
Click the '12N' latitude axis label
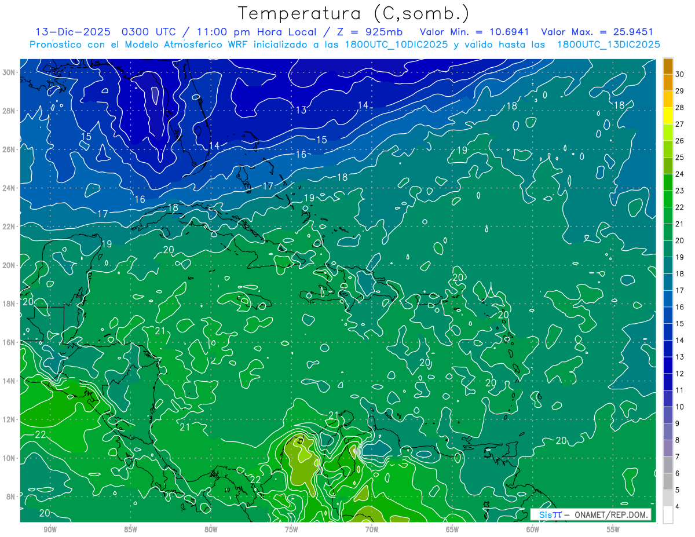click(9, 419)
